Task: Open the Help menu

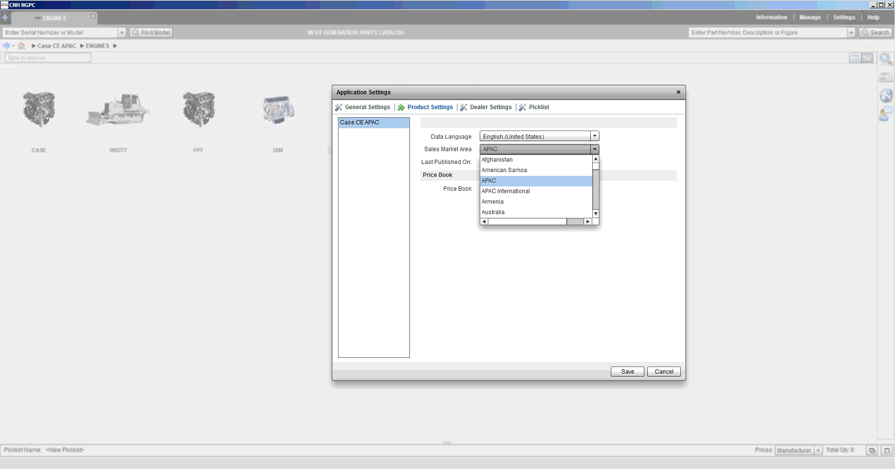Action: pos(873,17)
